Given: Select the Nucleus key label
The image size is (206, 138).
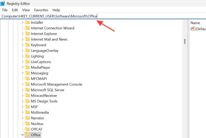Looking at the screenshot, I should pos(37,124).
